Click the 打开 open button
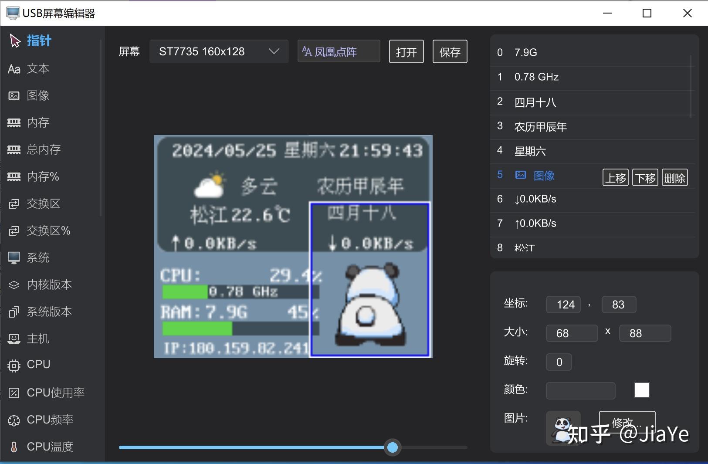The height and width of the screenshot is (464, 708). (x=406, y=52)
